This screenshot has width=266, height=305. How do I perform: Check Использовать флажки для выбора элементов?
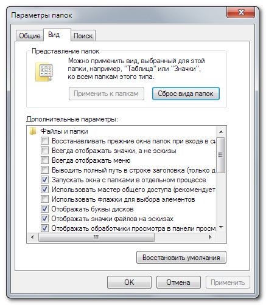pos(44,199)
